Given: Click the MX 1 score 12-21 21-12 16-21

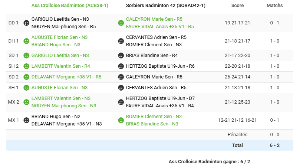Looking at the screenshot, I should click(x=237, y=120).
